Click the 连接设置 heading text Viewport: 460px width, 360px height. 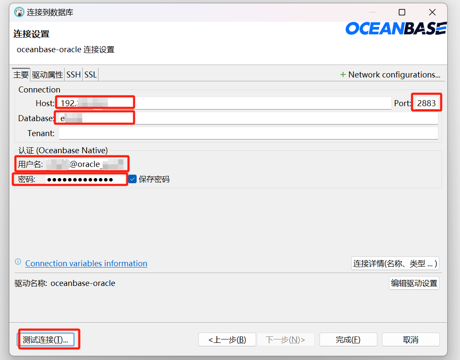pos(31,34)
